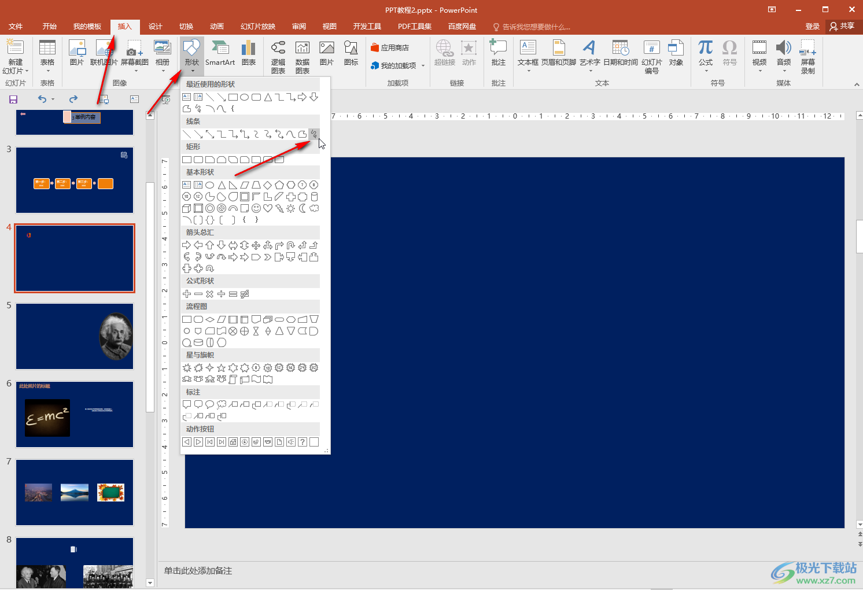
Task: Select the Help question mark action button
Action: pos(303,442)
